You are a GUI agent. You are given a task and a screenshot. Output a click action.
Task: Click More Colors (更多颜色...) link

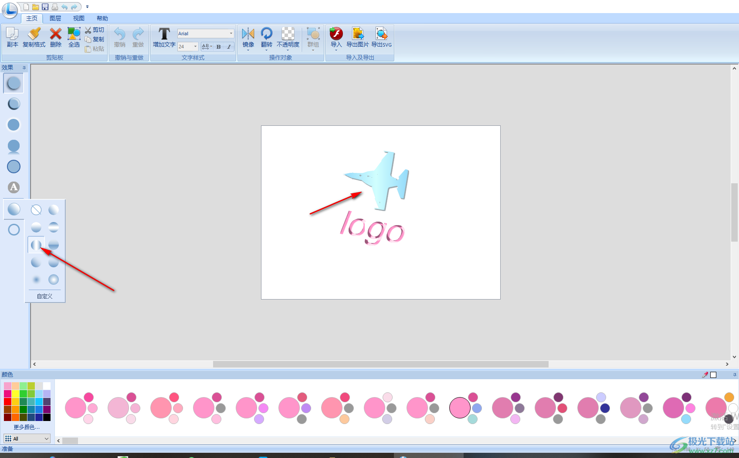pos(27,427)
